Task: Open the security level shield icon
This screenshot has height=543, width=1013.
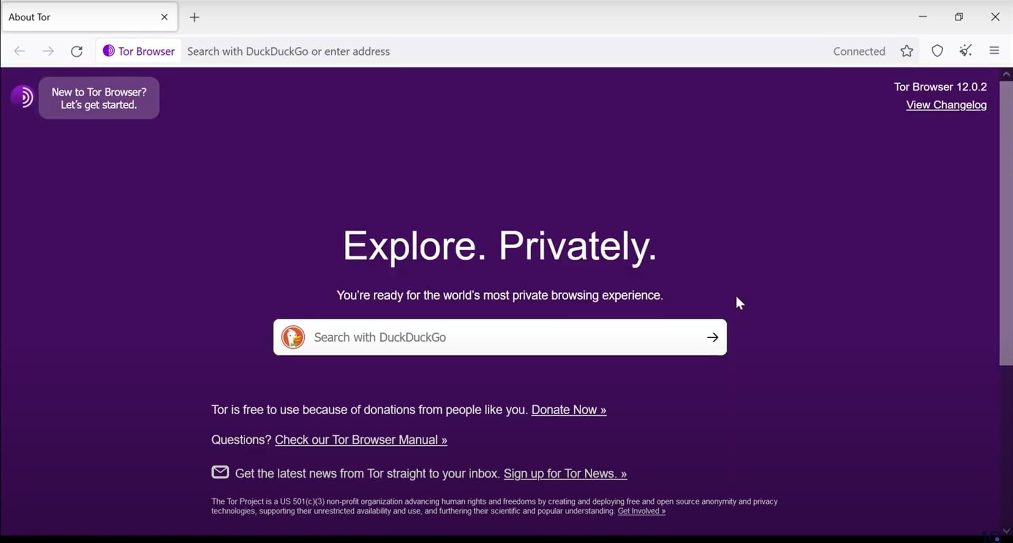Action: pyautogui.click(x=937, y=51)
